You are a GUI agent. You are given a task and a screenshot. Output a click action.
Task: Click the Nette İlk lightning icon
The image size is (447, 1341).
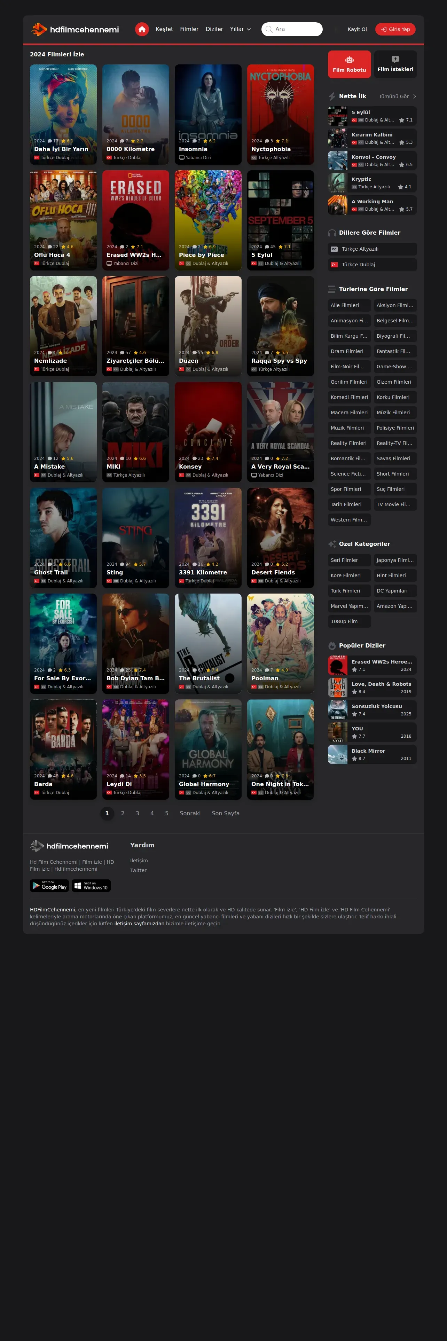point(332,96)
